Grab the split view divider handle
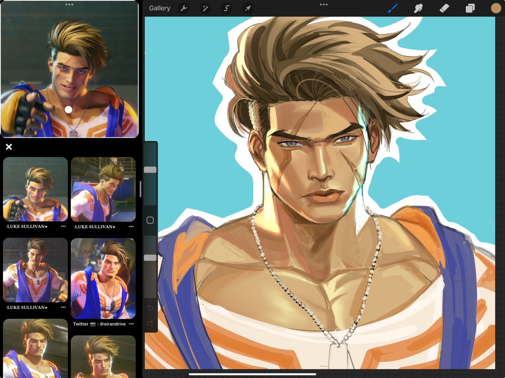 point(141,189)
